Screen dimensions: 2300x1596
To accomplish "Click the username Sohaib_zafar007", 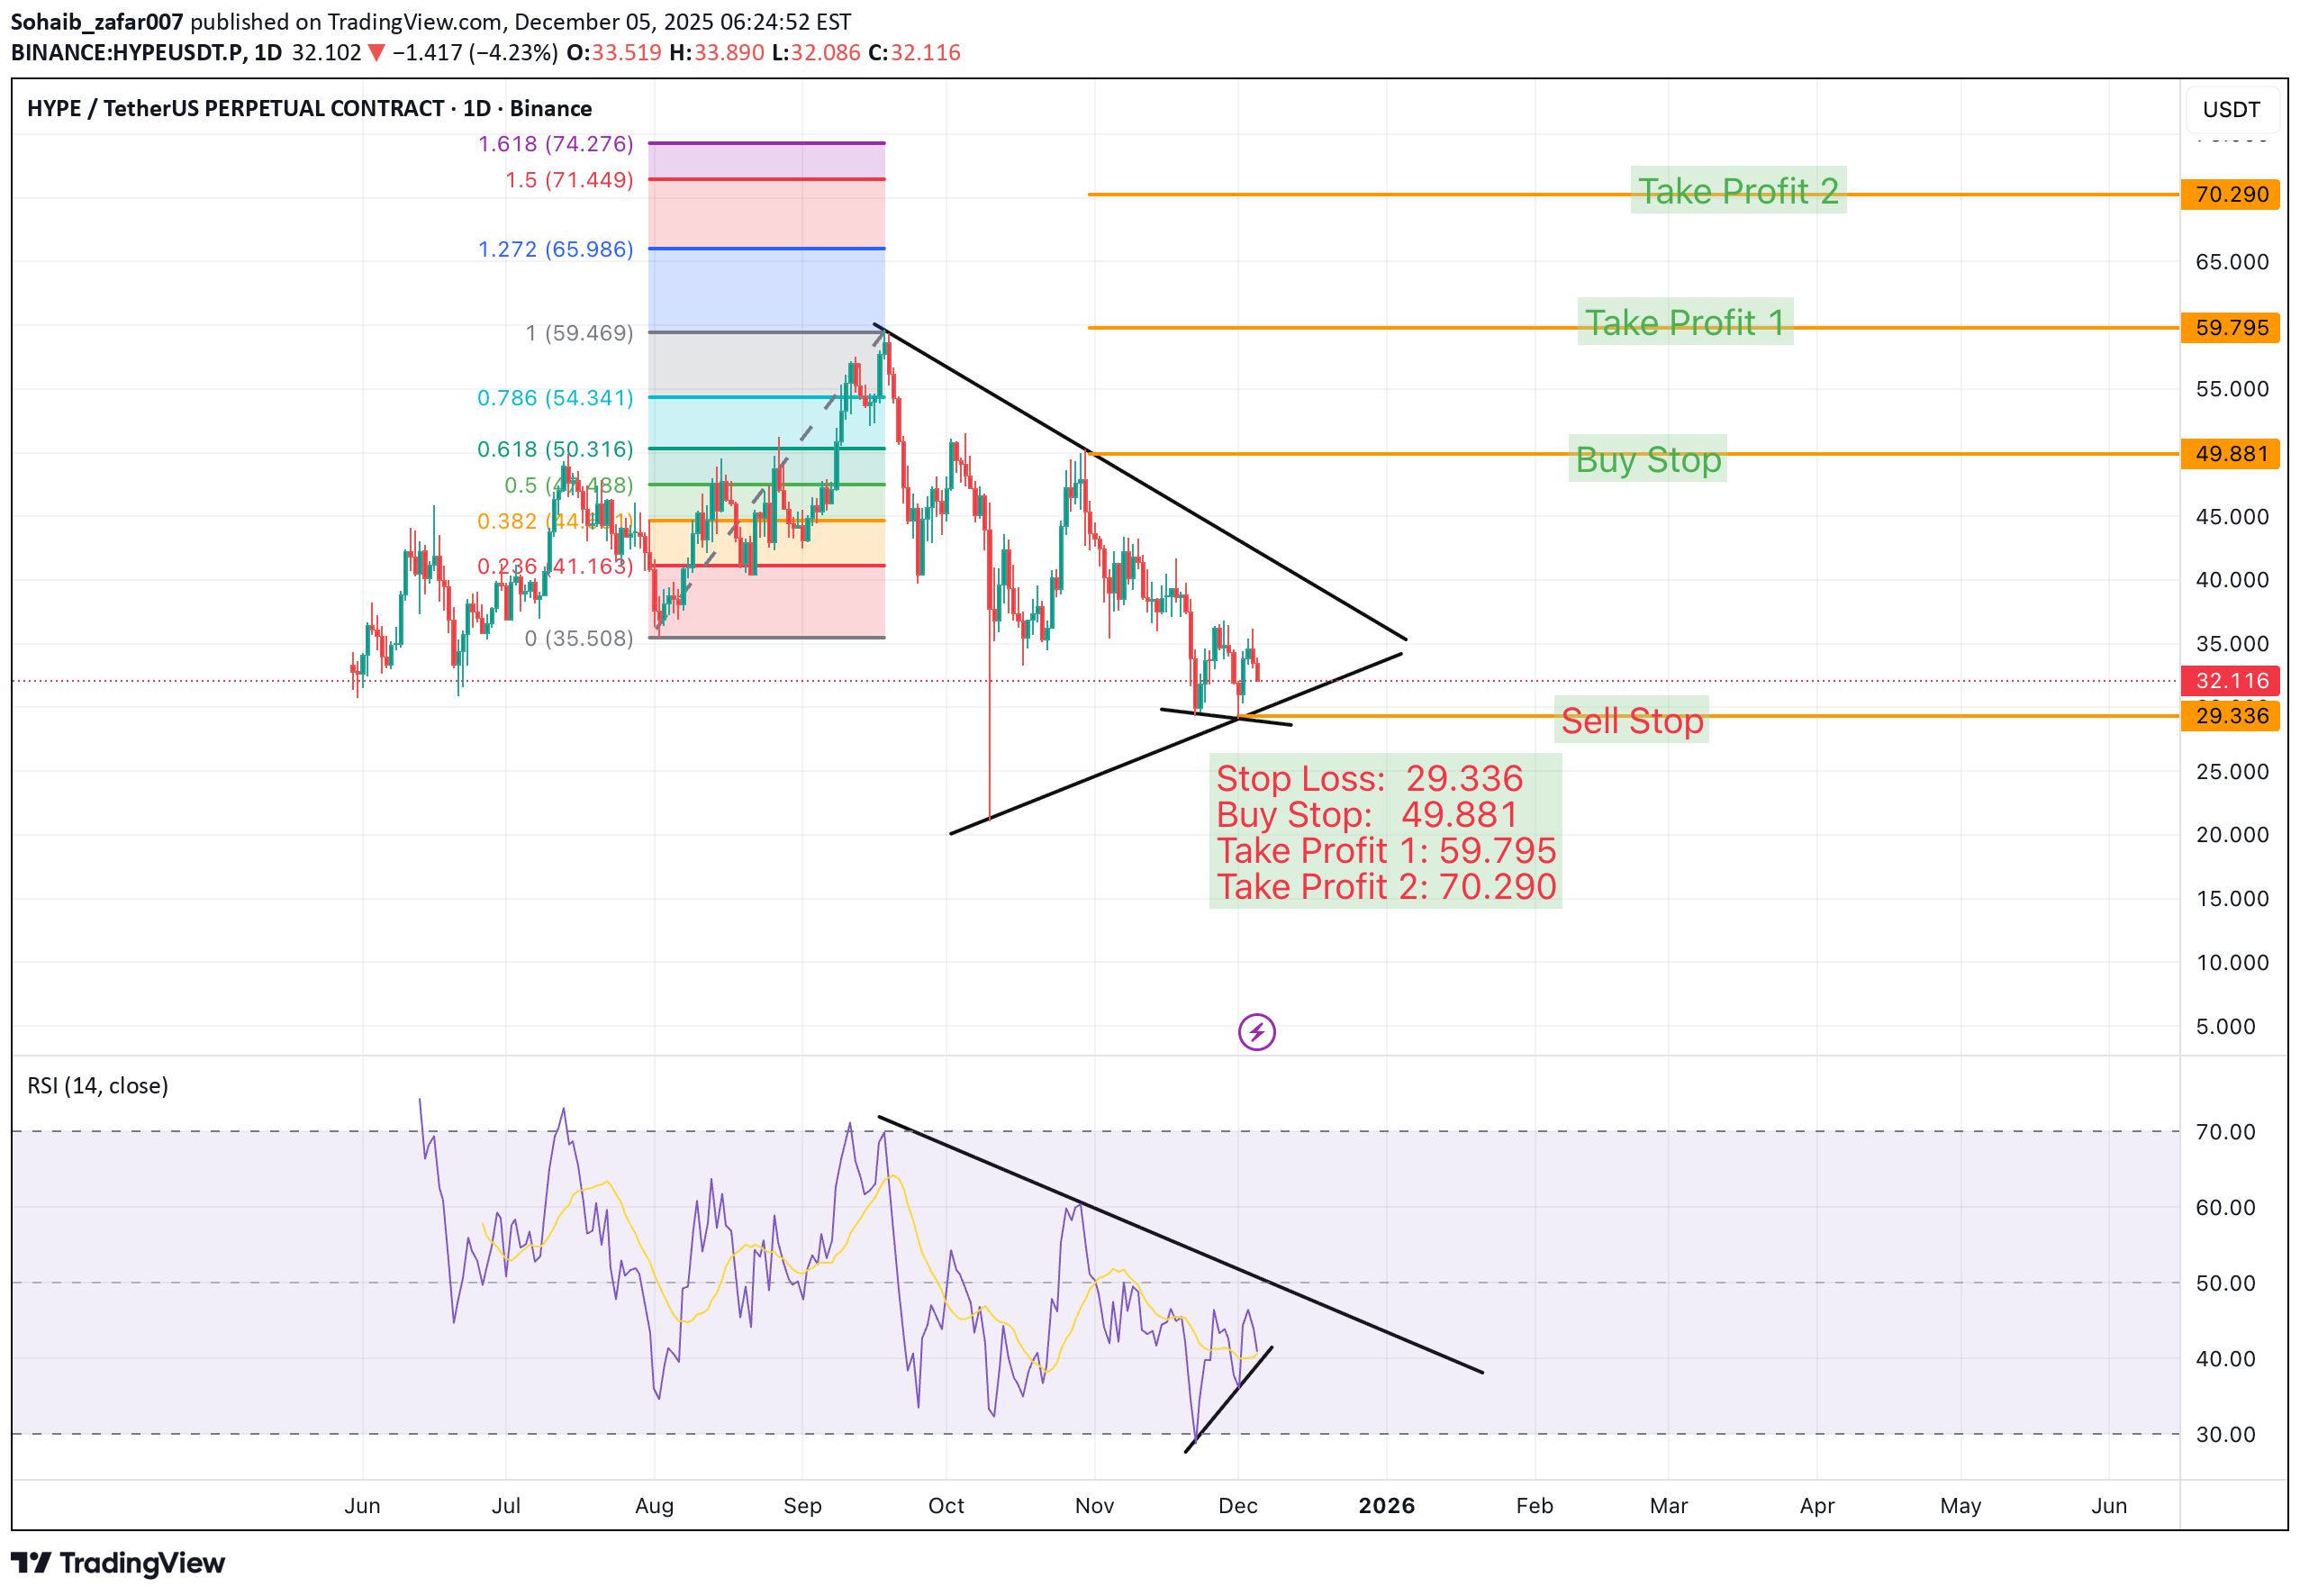I will point(96,20).
